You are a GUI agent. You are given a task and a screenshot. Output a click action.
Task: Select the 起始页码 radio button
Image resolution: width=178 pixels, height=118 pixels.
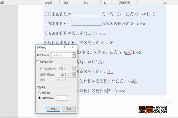[x=39, y=98]
